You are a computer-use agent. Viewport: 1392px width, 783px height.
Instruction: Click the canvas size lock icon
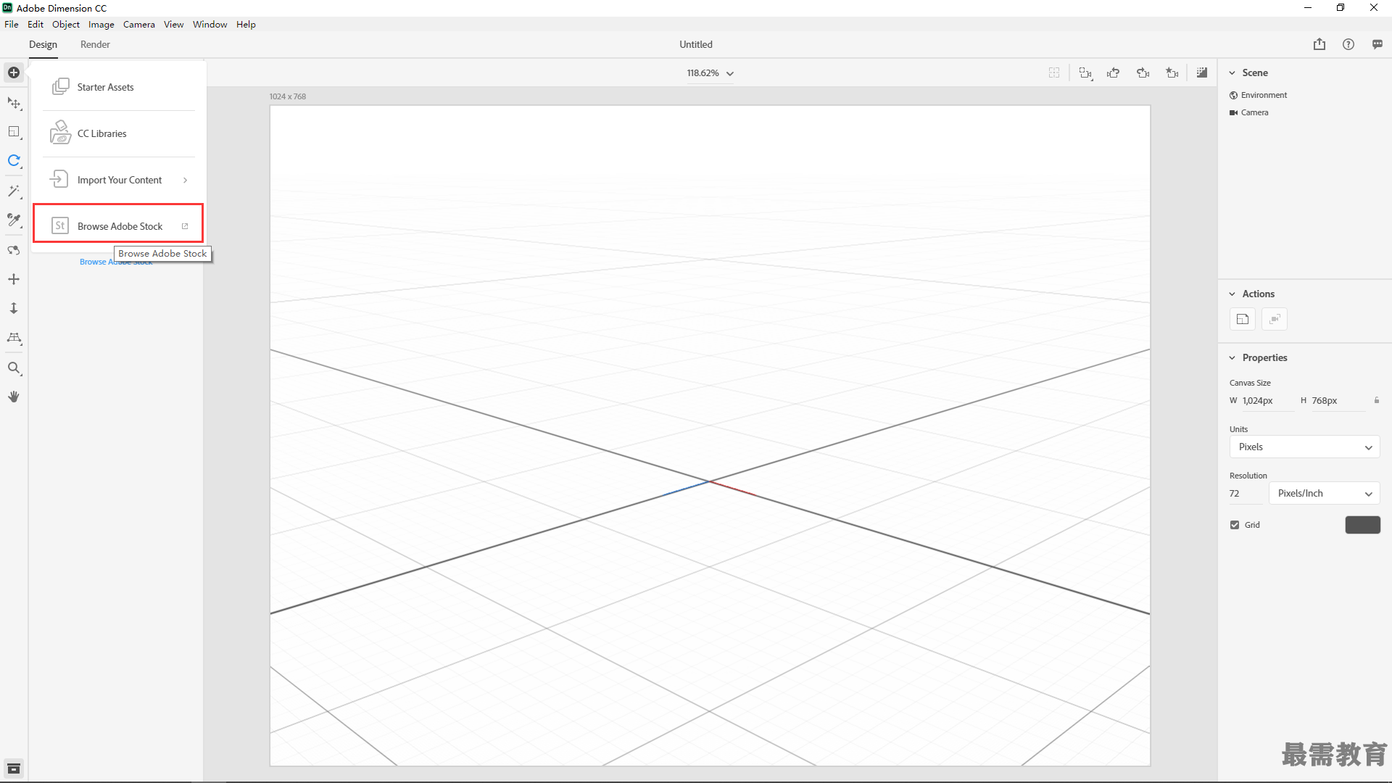1377,400
